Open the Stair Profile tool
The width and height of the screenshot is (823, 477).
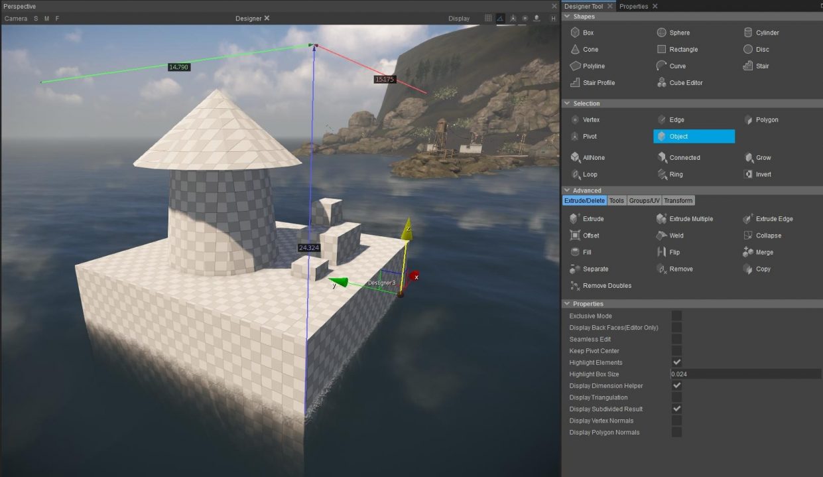click(x=593, y=82)
